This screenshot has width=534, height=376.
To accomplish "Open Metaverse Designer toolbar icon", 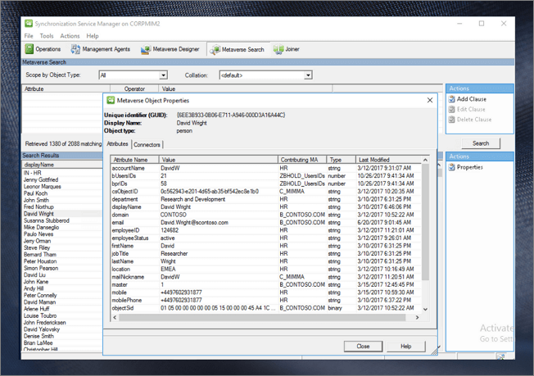I will tap(146, 49).
